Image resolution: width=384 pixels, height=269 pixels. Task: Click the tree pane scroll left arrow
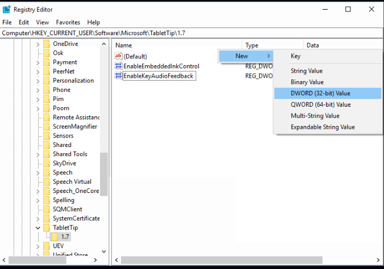(4, 260)
